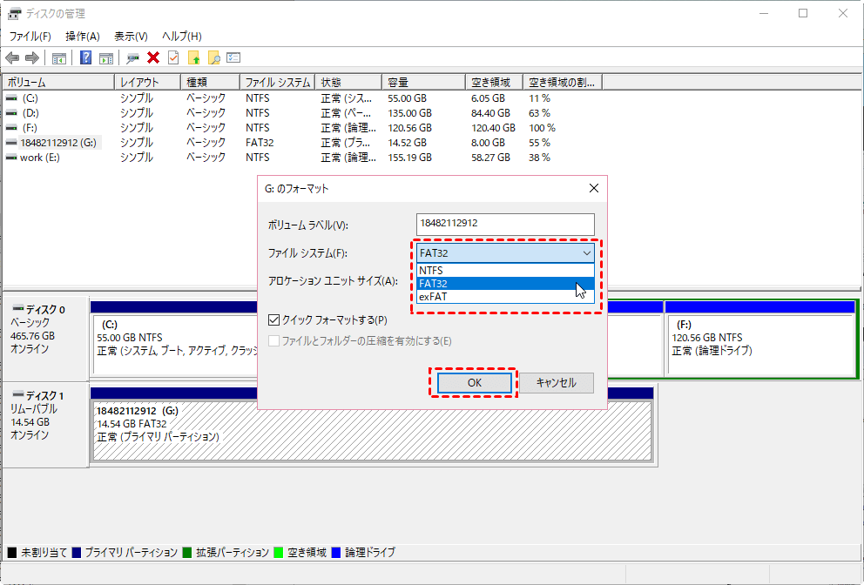Toggle the Show/Hide Console Tree icon
The height and width of the screenshot is (585, 864).
[59, 58]
